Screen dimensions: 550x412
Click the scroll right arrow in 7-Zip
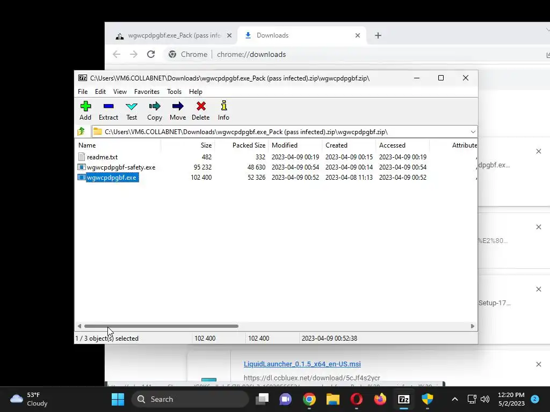click(473, 326)
